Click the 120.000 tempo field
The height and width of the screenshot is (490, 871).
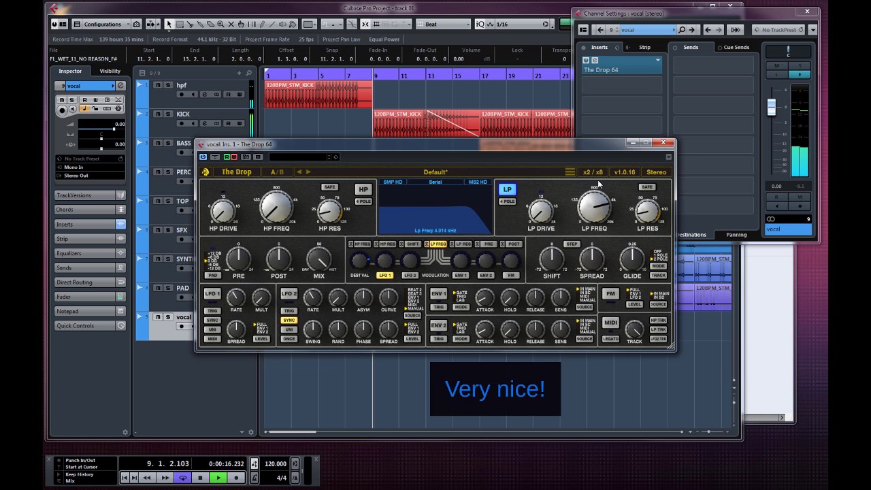(276, 463)
